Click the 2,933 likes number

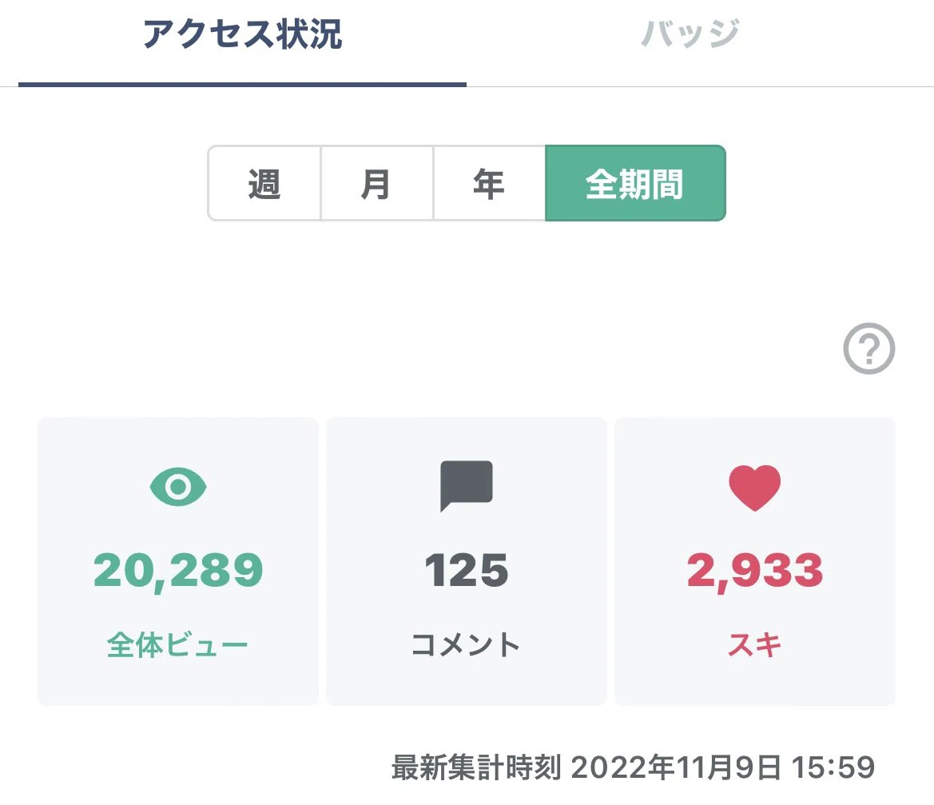point(755,571)
